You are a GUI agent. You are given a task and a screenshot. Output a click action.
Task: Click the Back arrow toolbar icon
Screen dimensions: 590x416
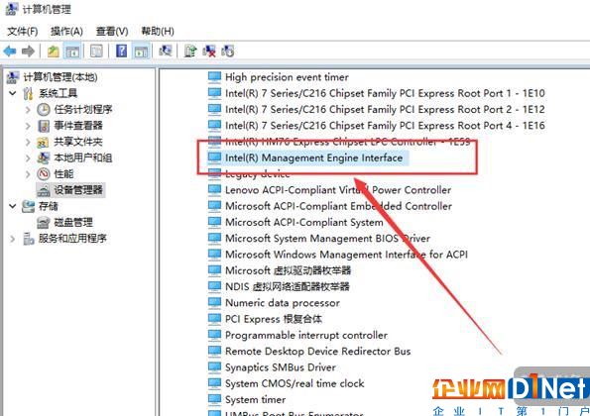point(9,51)
